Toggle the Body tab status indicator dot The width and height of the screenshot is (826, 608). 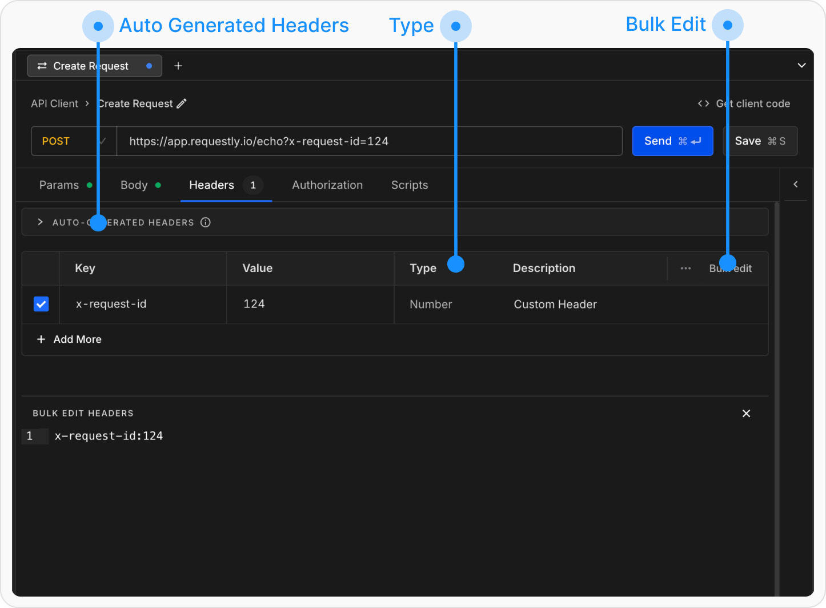[x=158, y=185]
